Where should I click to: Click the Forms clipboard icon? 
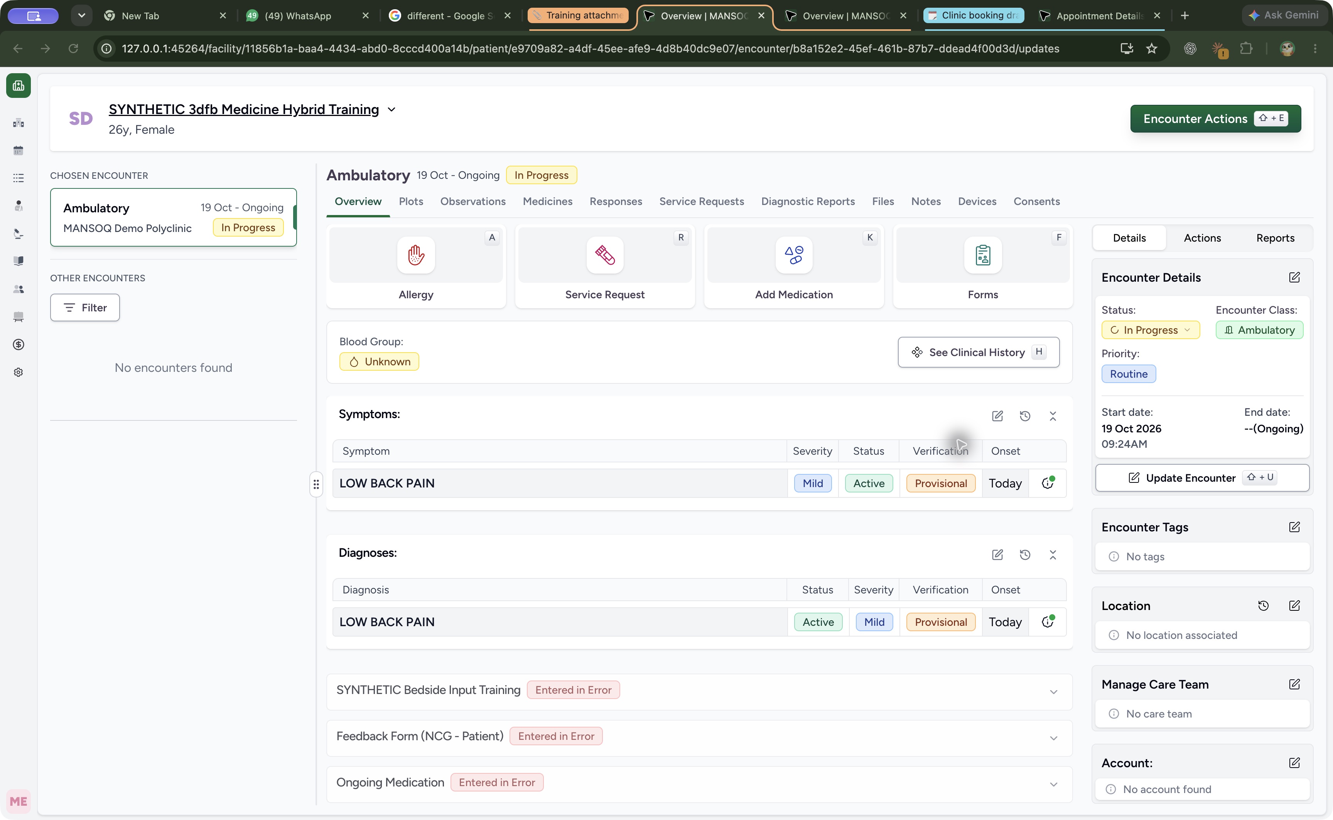click(982, 254)
